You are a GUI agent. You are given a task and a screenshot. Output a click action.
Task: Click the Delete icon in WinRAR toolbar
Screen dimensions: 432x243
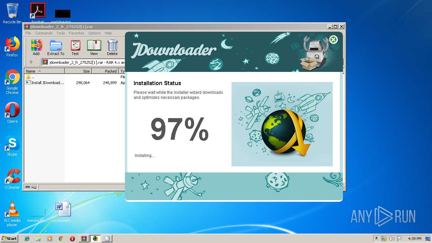(x=112, y=48)
